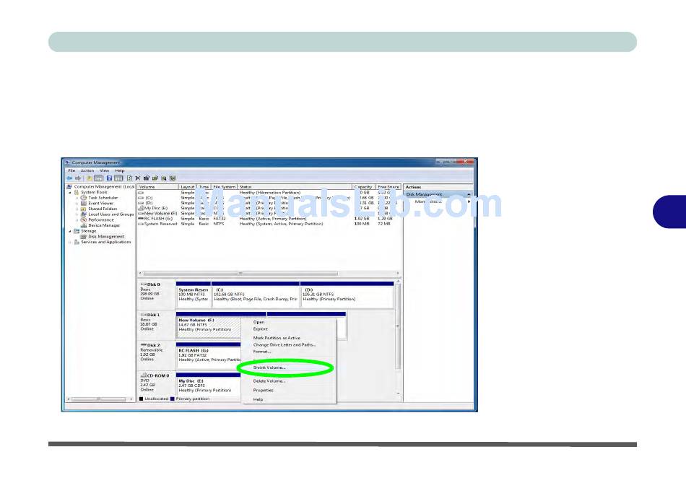Expand the More Actions arrow
This screenshot has height=483, width=686.
point(469,201)
